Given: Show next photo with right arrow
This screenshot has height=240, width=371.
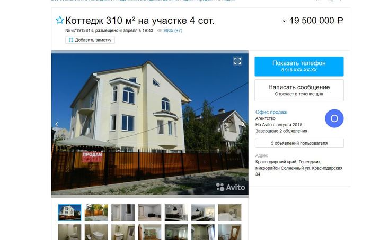Looking at the screenshot, I should click(x=243, y=124).
